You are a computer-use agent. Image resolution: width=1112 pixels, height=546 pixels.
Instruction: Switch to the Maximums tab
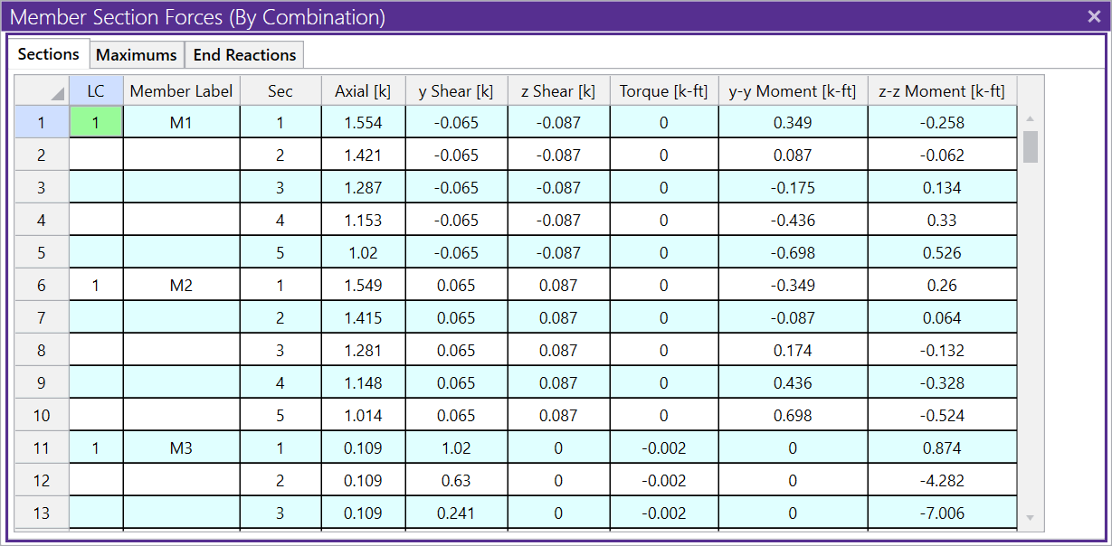click(x=137, y=55)
